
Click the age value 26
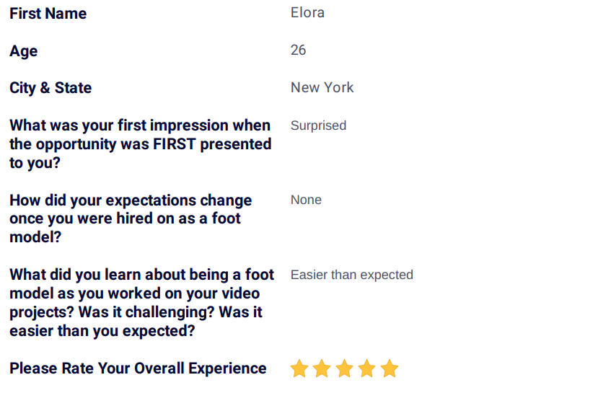click(298, 50)
